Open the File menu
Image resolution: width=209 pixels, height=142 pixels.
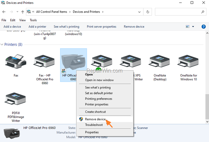pos(4,20)
